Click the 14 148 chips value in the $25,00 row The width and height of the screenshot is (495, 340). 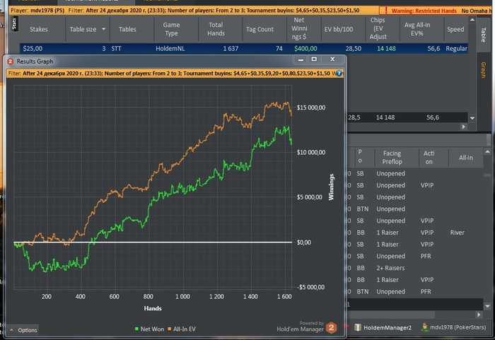(386, 49)
